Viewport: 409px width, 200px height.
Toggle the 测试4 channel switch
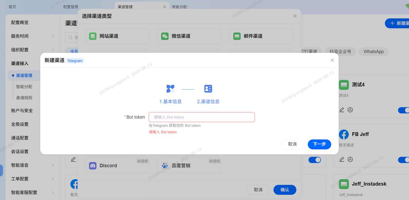click(403, 110)
